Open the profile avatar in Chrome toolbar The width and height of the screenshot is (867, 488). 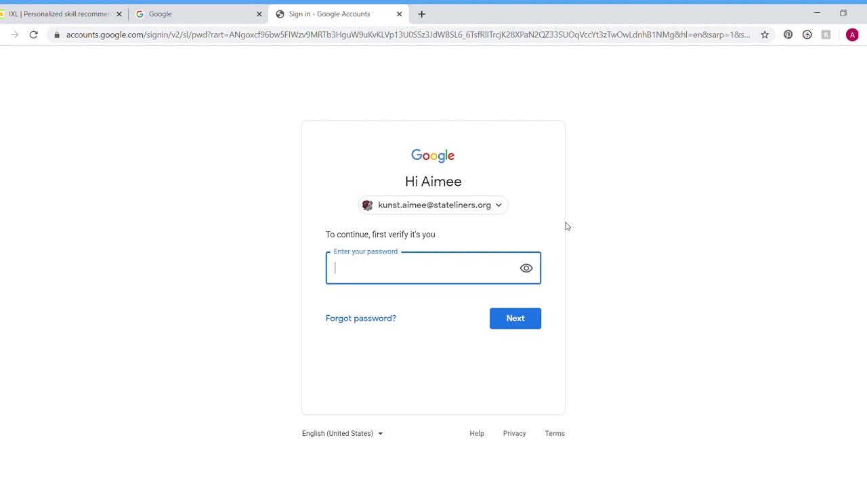[852, 35]
